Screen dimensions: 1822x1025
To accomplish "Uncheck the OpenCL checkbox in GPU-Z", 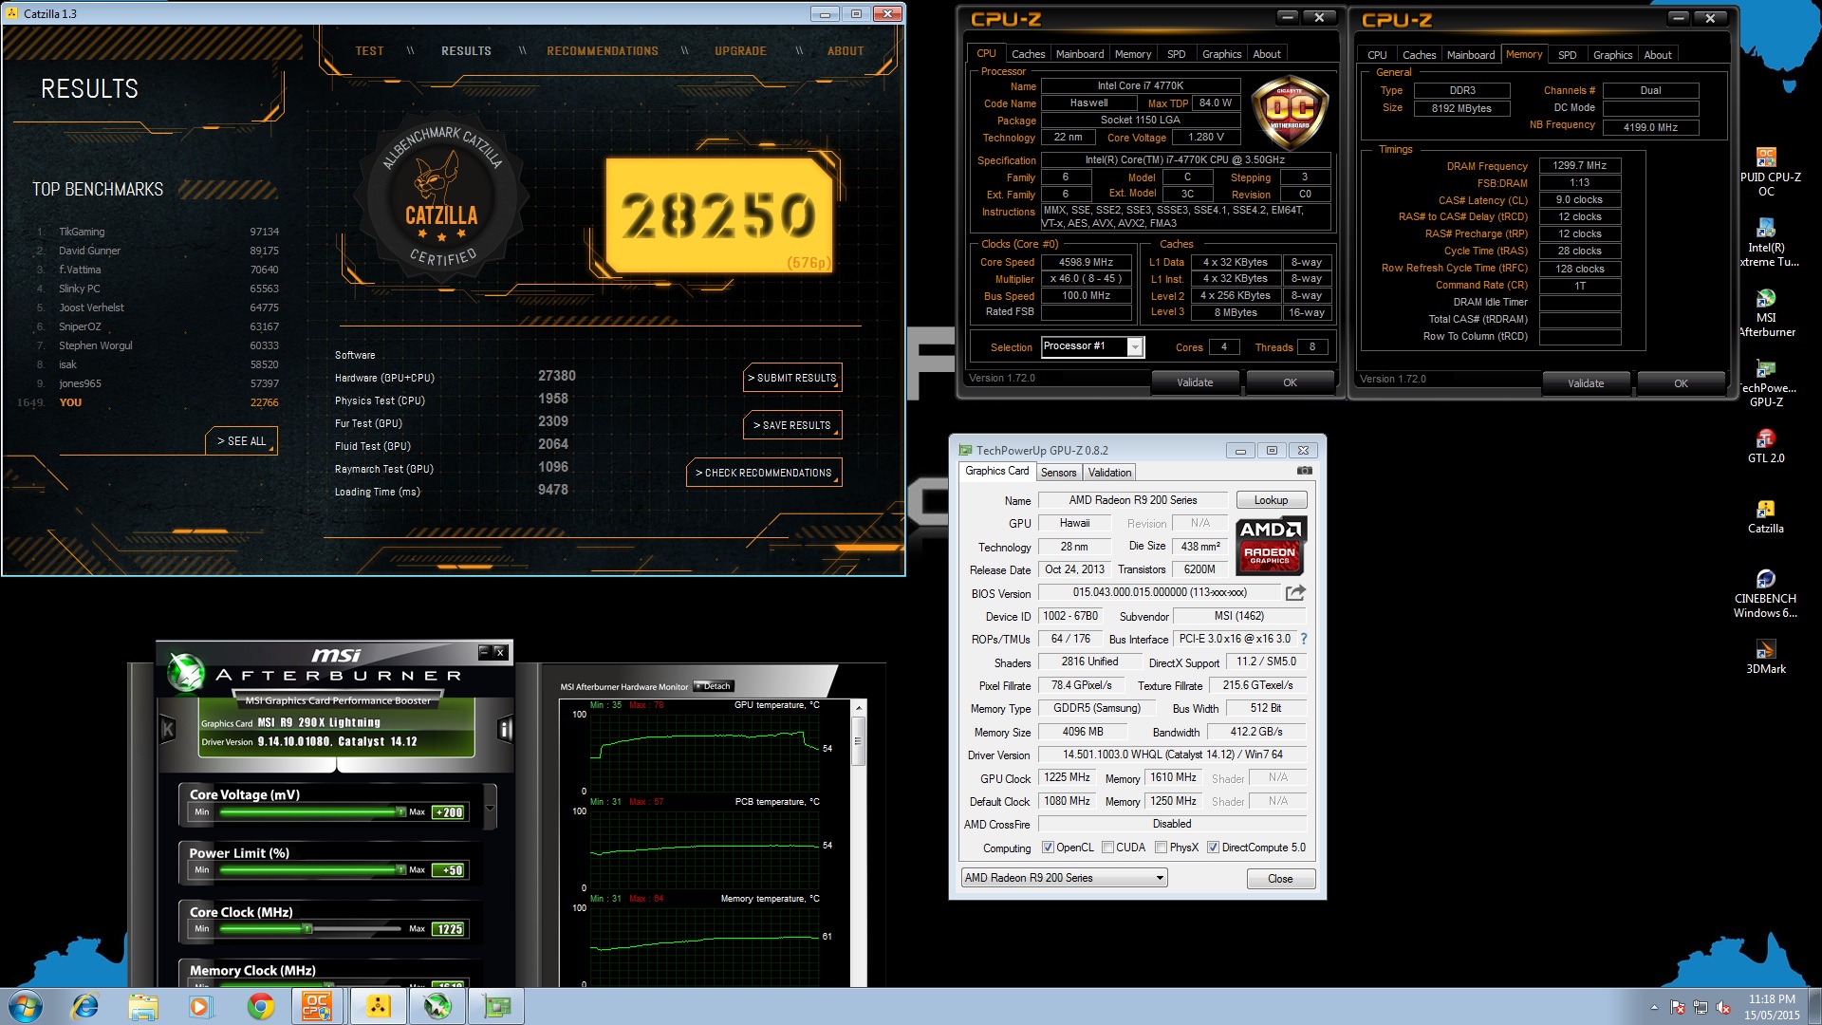I will click(1048, 848).
